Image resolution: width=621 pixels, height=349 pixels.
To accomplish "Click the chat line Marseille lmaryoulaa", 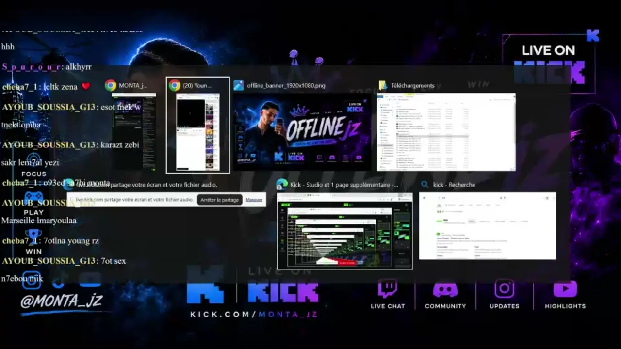I will 39,221.
